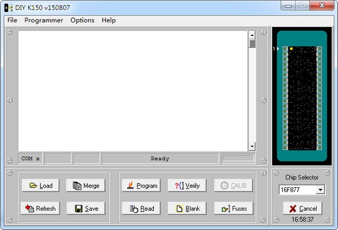Click inside the white hex data area

pyautogui.click(x=133, y=90)
